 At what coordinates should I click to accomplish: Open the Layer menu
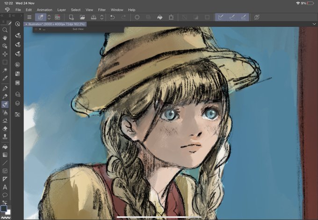tap(61, 10)
